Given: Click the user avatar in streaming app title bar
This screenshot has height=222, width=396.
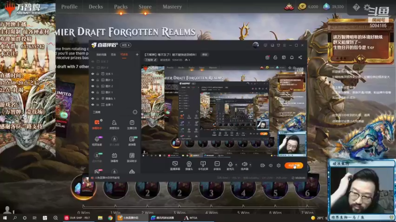Looking at the screenshot, I should tap(255, 45).
